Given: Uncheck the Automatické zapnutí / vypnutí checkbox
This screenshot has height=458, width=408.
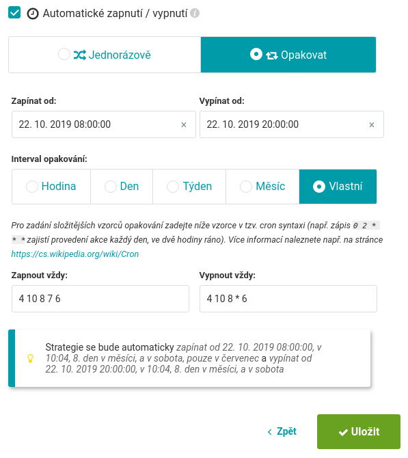Looking at the screenshot, I should (14, 12).
